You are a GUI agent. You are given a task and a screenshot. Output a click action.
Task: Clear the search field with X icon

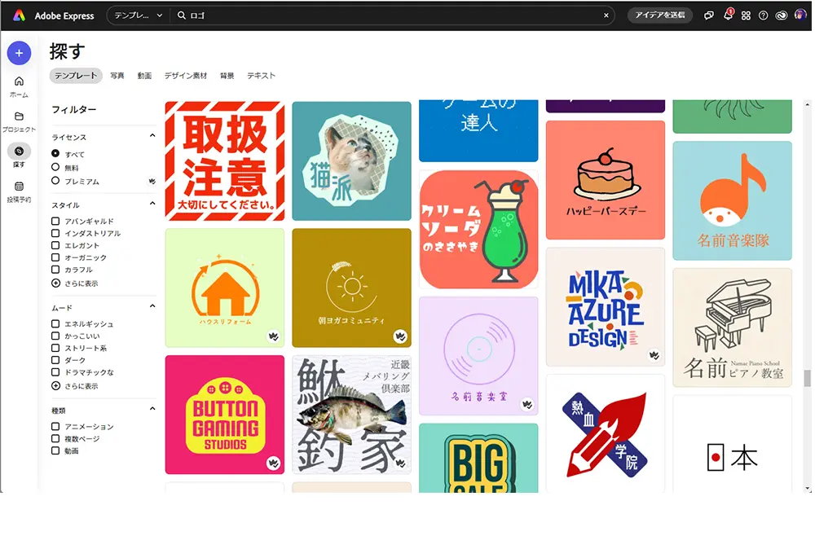click(606, 15)
